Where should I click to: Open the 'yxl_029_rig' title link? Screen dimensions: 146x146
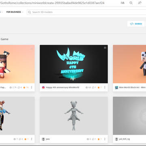(x=125, y=139)
